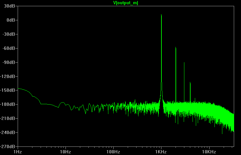241x155 pixels.
Task: Click the -90dB axis label
Action: click(9, 62)
